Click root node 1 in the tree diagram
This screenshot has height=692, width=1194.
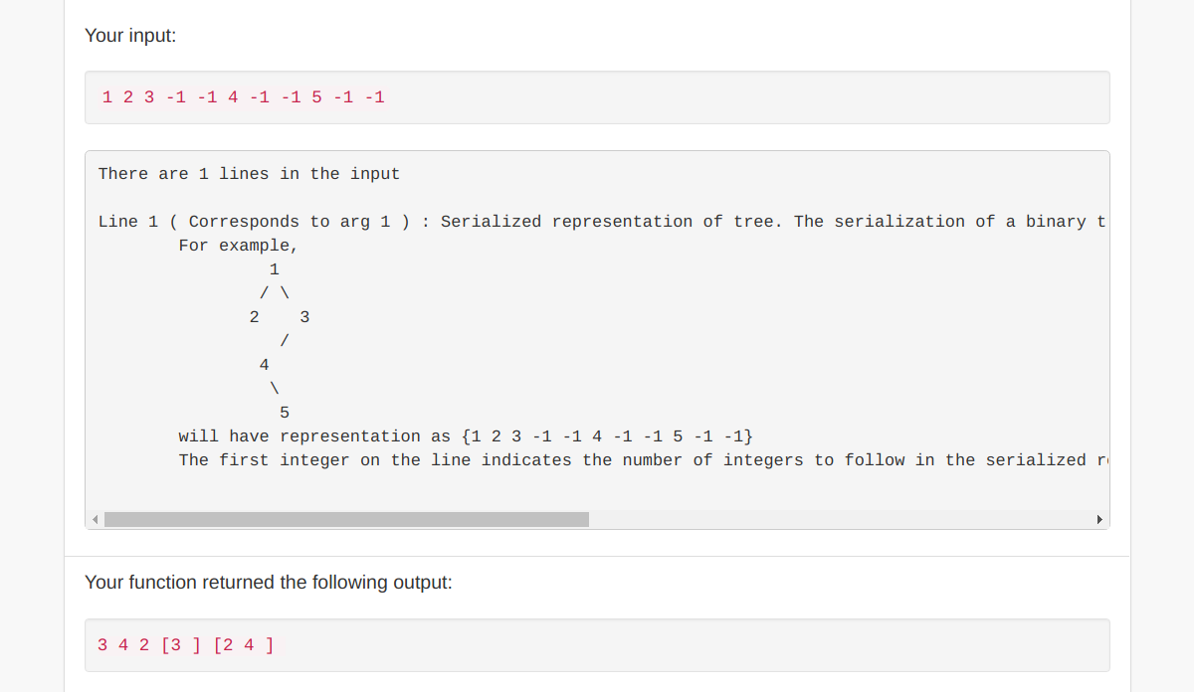tap(274, 269)
